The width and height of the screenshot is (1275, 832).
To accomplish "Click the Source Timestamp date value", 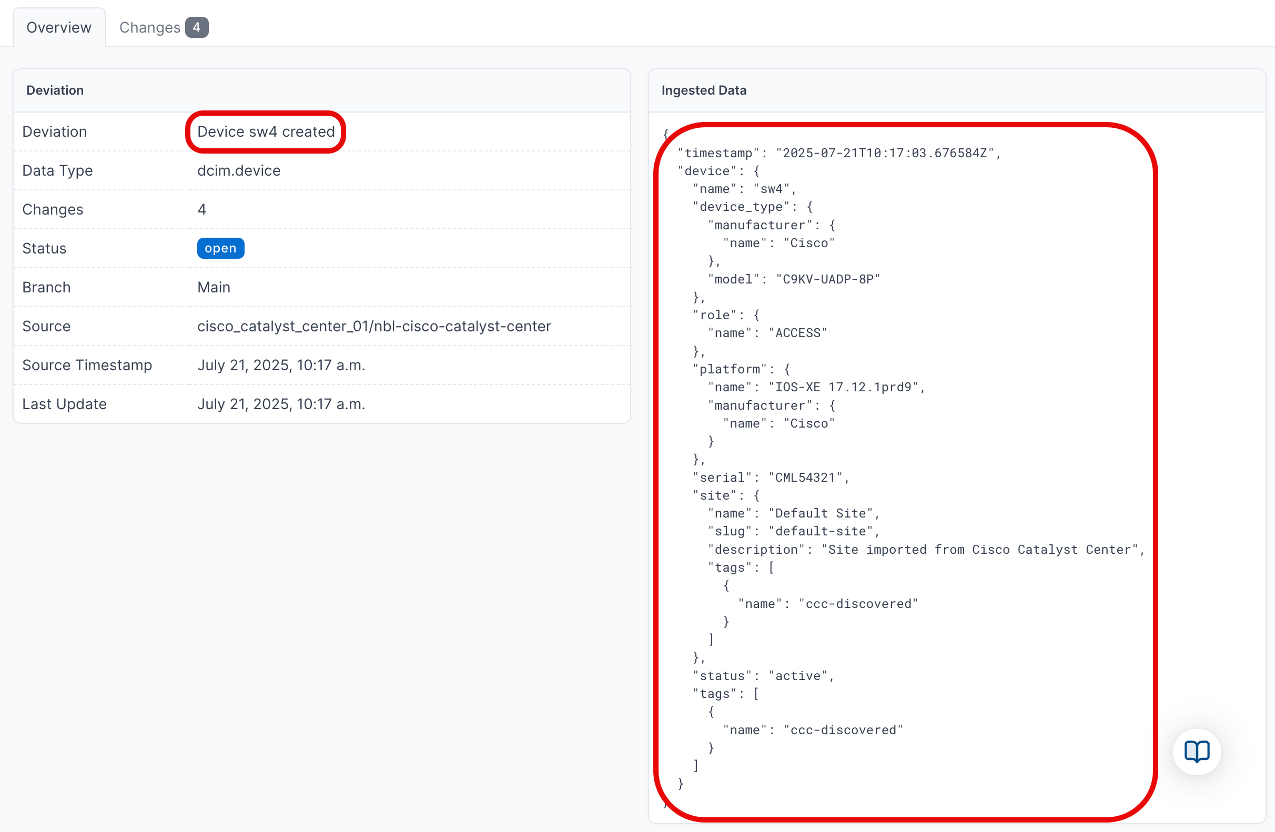I will (x=281, y=366).
